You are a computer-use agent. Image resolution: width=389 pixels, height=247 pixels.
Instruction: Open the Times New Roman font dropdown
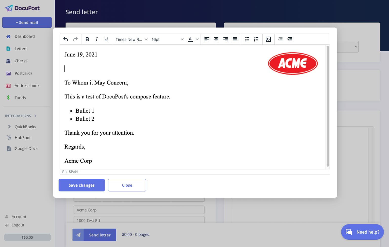click(131, 39)
